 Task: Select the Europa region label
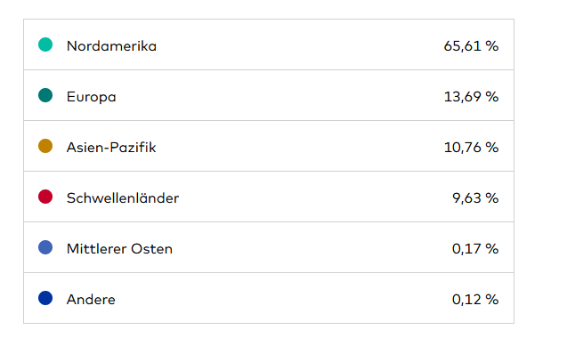[x=91, y=97]
